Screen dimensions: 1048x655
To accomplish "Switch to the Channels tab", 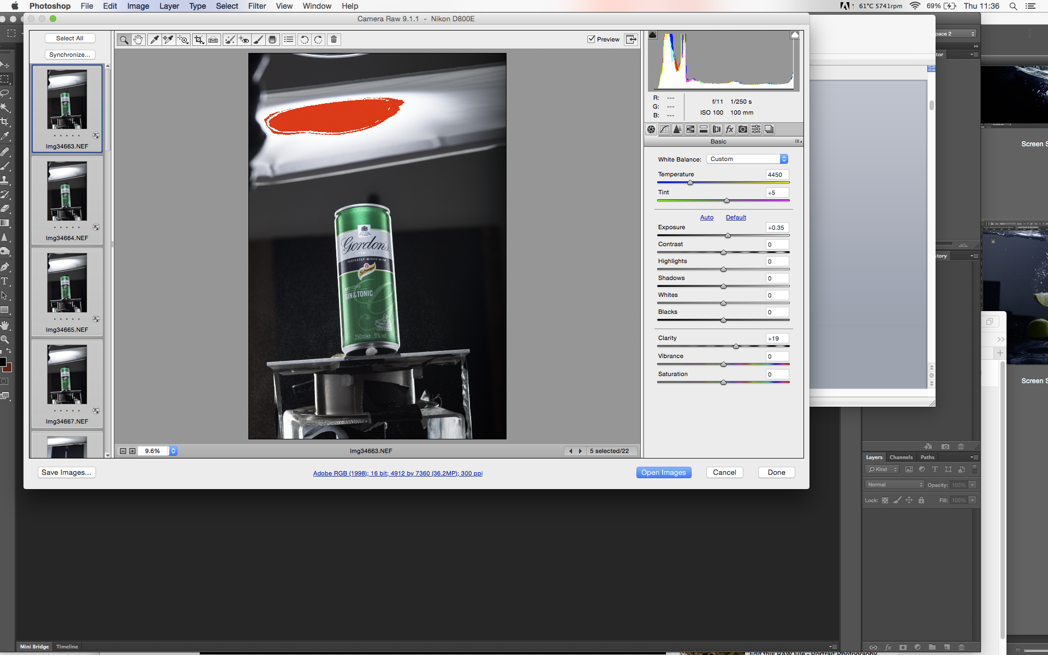I will pos(901,457).
